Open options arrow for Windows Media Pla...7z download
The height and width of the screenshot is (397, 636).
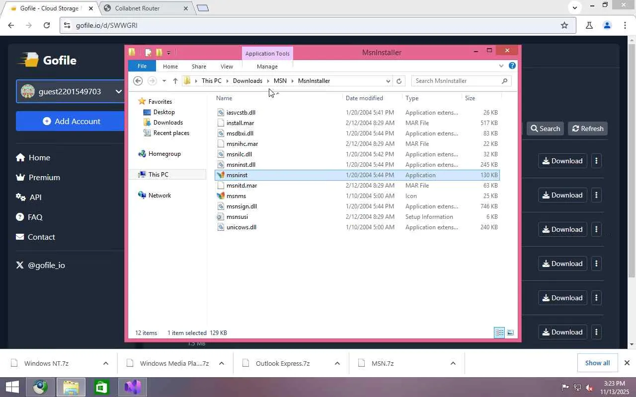(222, 363)
